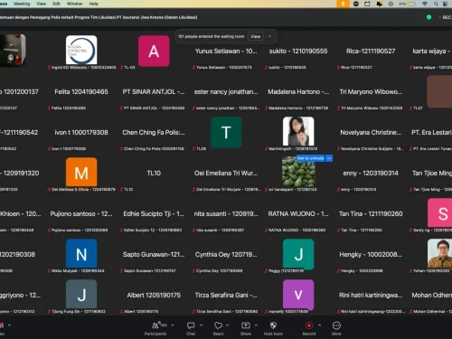
Task: Select participant sukito - 1210190555
Action: [x=298, y=52]
